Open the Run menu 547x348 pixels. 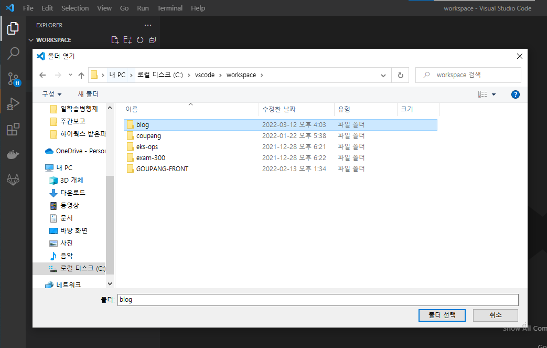pos(143,8)
